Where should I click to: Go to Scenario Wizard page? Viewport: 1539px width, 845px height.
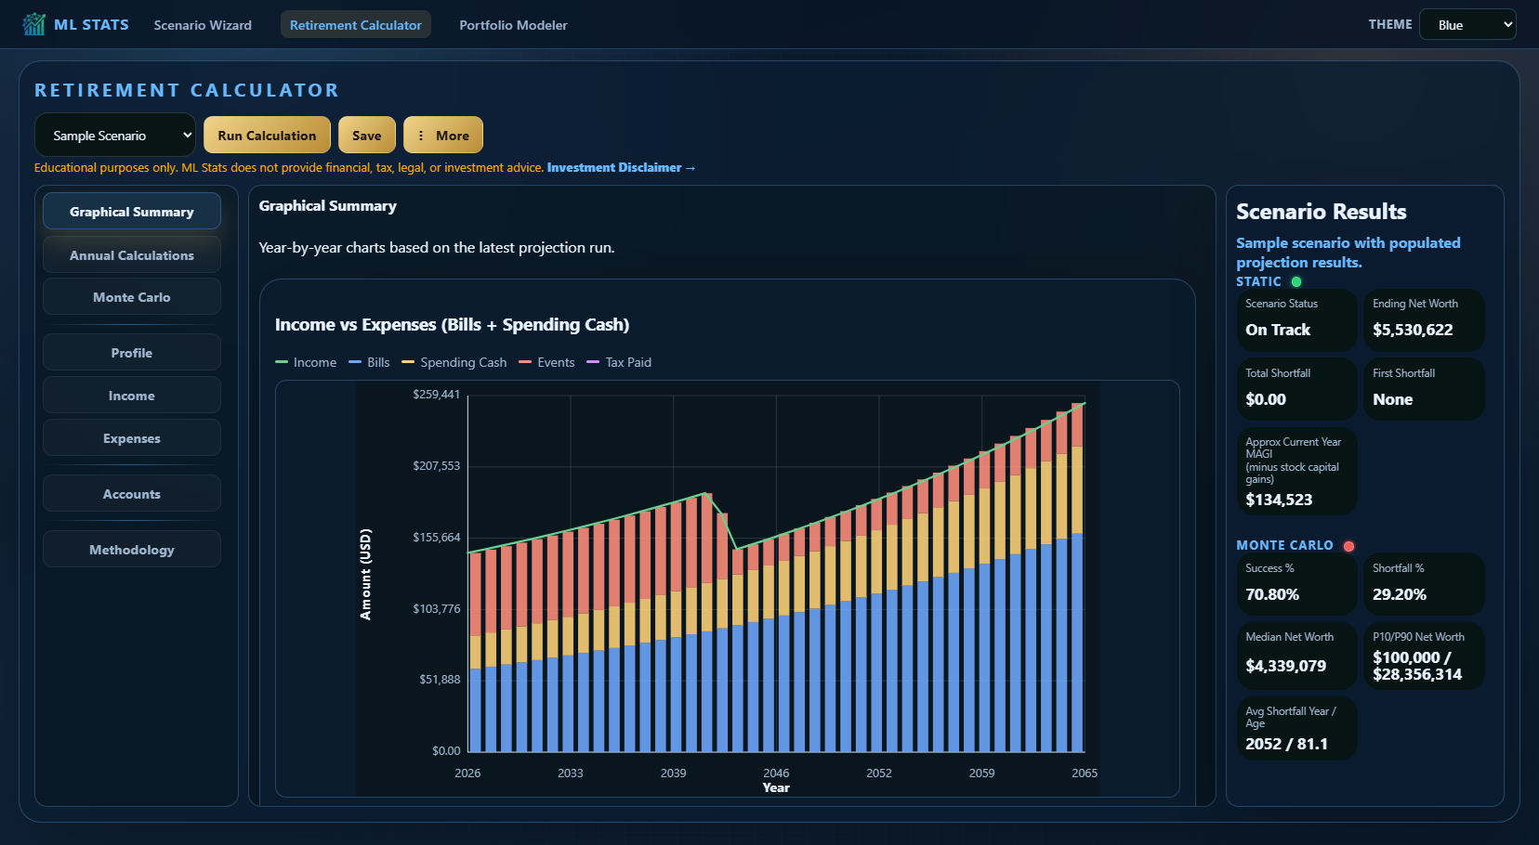(x=203, y=25)
